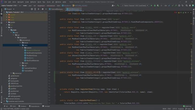Viewport: 195px width, 110px height.
Task: Change the 4 spaces indent setting
Action: coord(181,109)
